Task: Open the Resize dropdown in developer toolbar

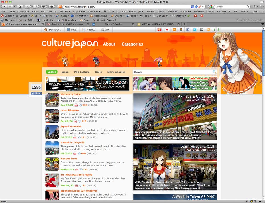Action: pos(132,16)
